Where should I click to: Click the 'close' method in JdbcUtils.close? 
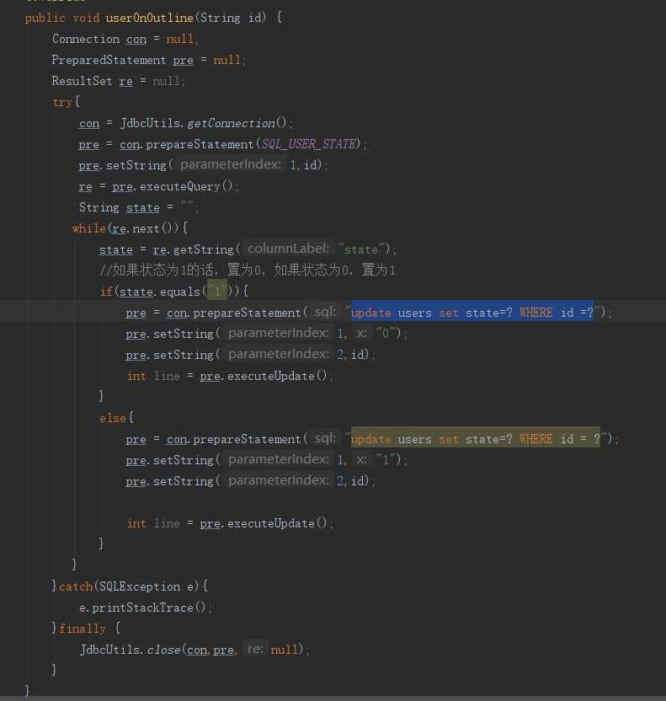(163, 649)
